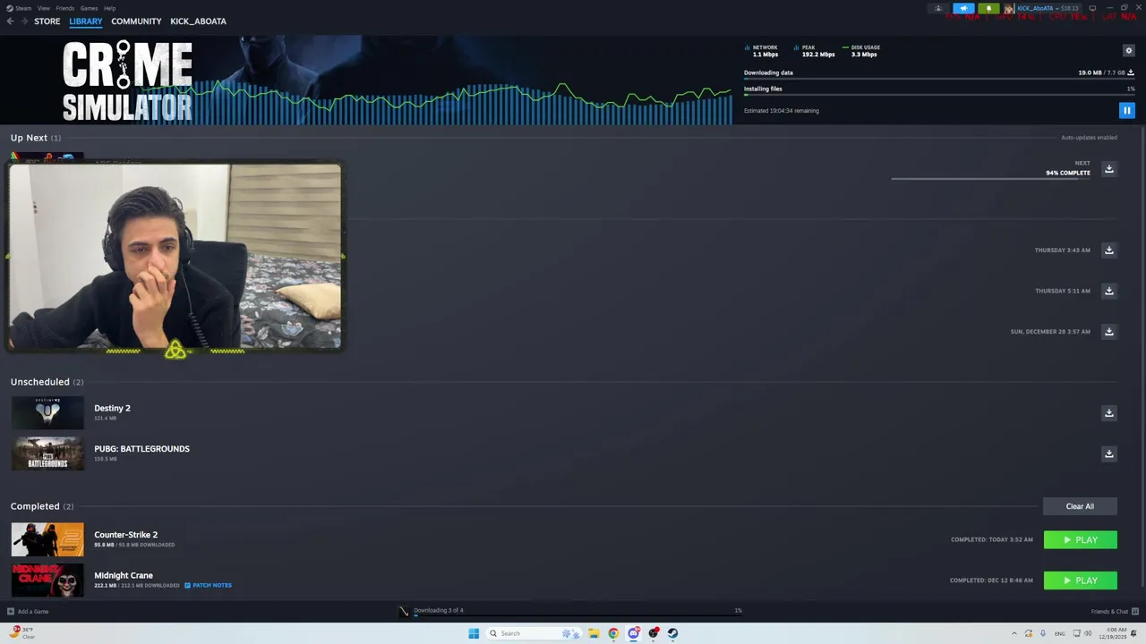Viewport: 1146px width, 644px height.
Task: Open Midnight Crane patch notes
Action: (208, 585)
